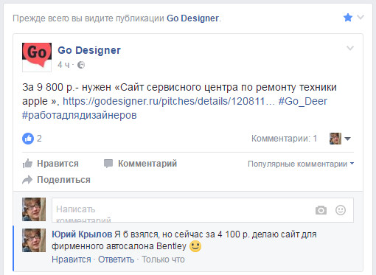The width and height of the screenshot is (376, 275).
Task: Open the Go Designer page logo
Action: (x=37, y=58)
